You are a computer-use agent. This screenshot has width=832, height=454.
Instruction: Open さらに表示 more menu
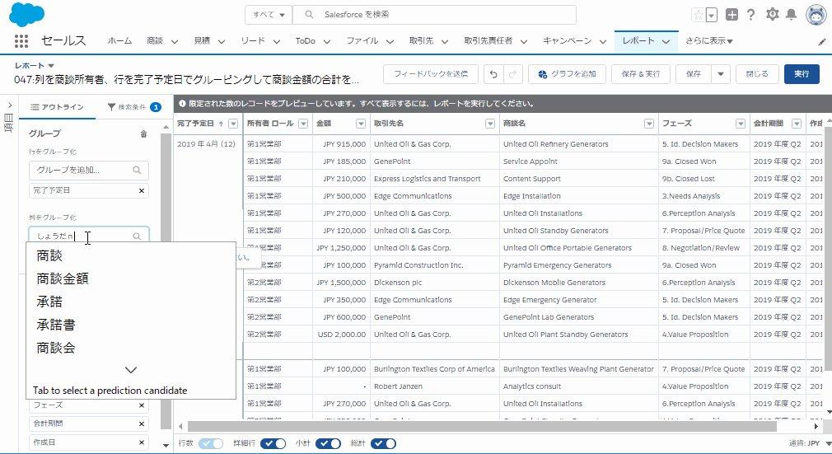(x=709, y=41)
